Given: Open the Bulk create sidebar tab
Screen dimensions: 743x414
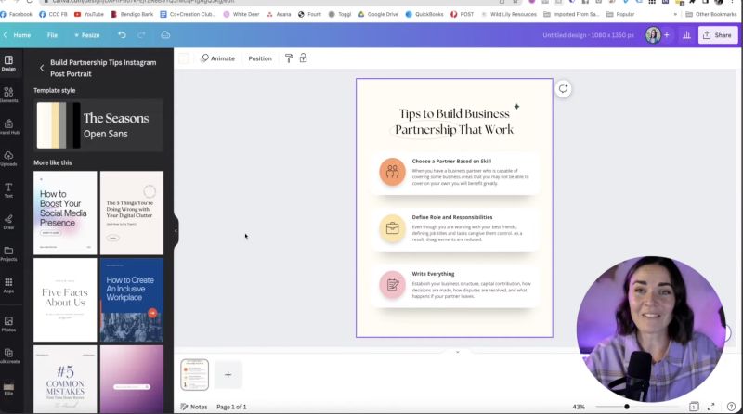Looking at the screenshot, I should [x=8, y=356].
